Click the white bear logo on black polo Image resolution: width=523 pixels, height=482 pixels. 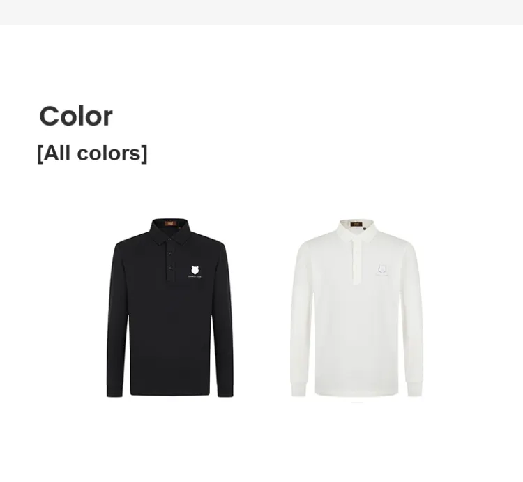pyautogui.click(x=195, y=270)
